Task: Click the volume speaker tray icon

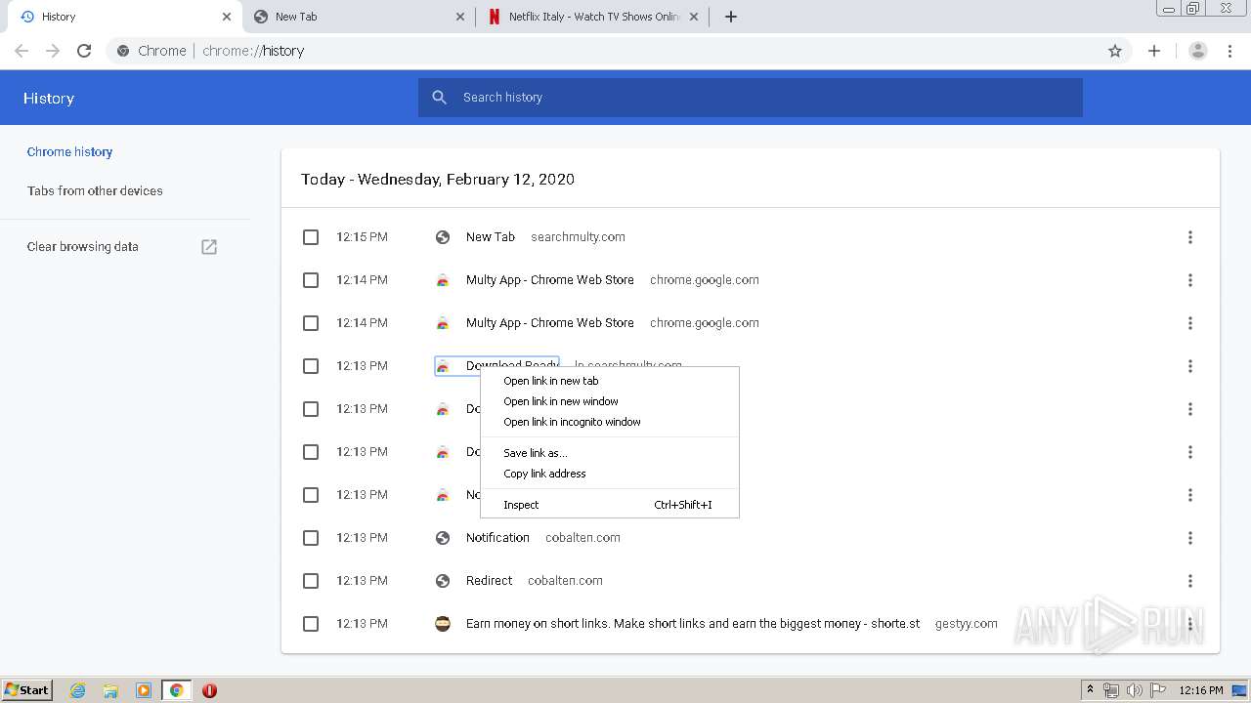Action: (1135, 690)
